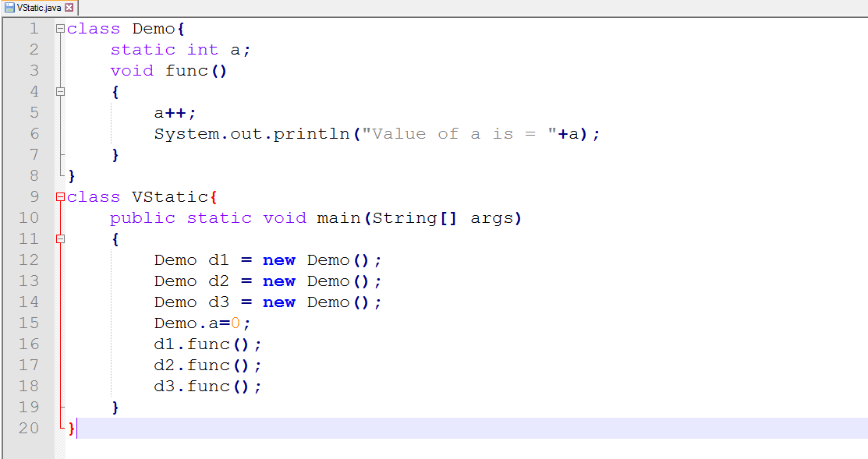This screenshot has height=459, width=868.
Task: Collapse the main method fold marker
Action: [60, 239]
